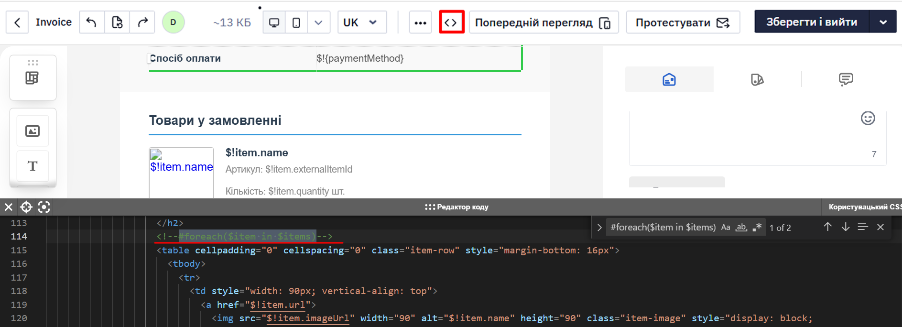Image resolution: width=902 pixels, height=327 pixels.
Task: Open the comments tab icon
Action: 846,79
